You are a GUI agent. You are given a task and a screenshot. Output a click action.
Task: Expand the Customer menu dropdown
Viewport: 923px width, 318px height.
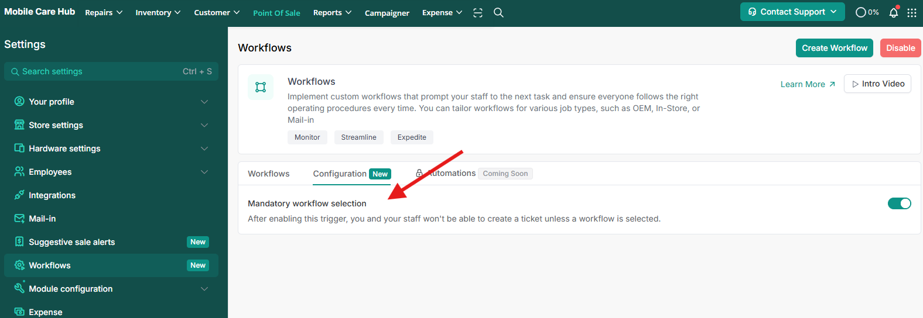click(x=217, y=13)
